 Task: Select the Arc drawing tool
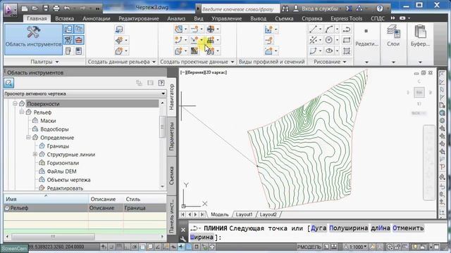tap(329, 30)
